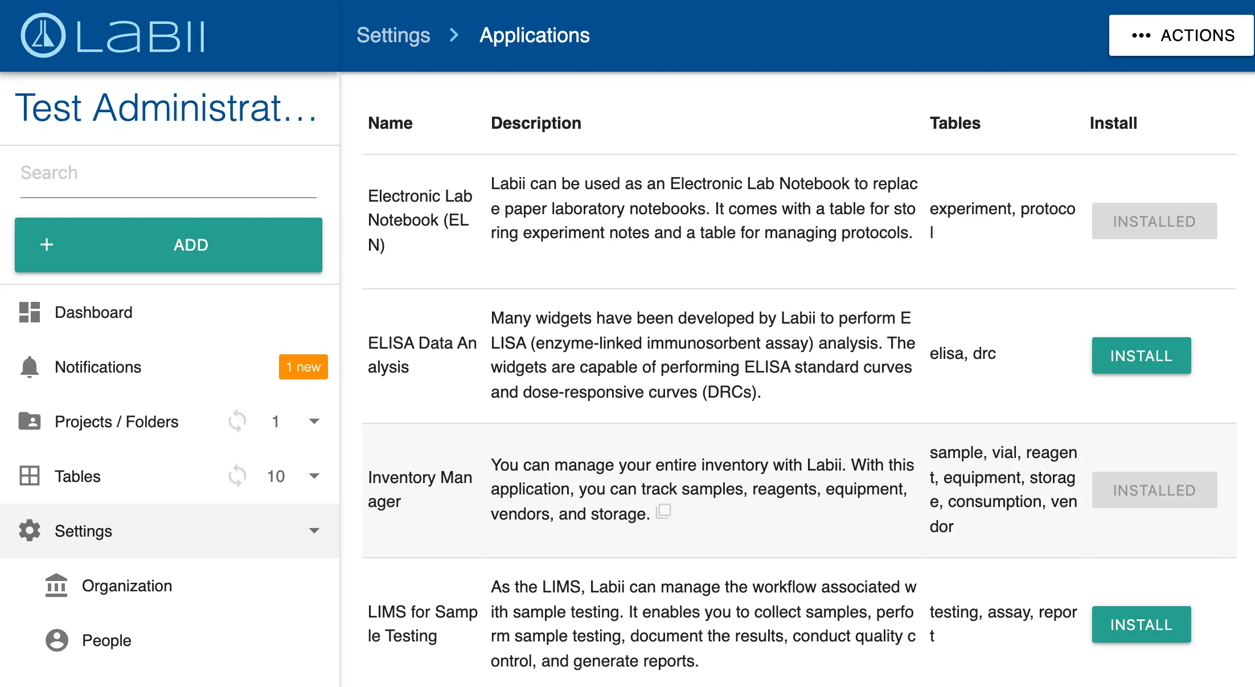This screenshot has height=687, width=1255.
Task: Focus the sidebar Search field
Action: click(x=168, y=173)
